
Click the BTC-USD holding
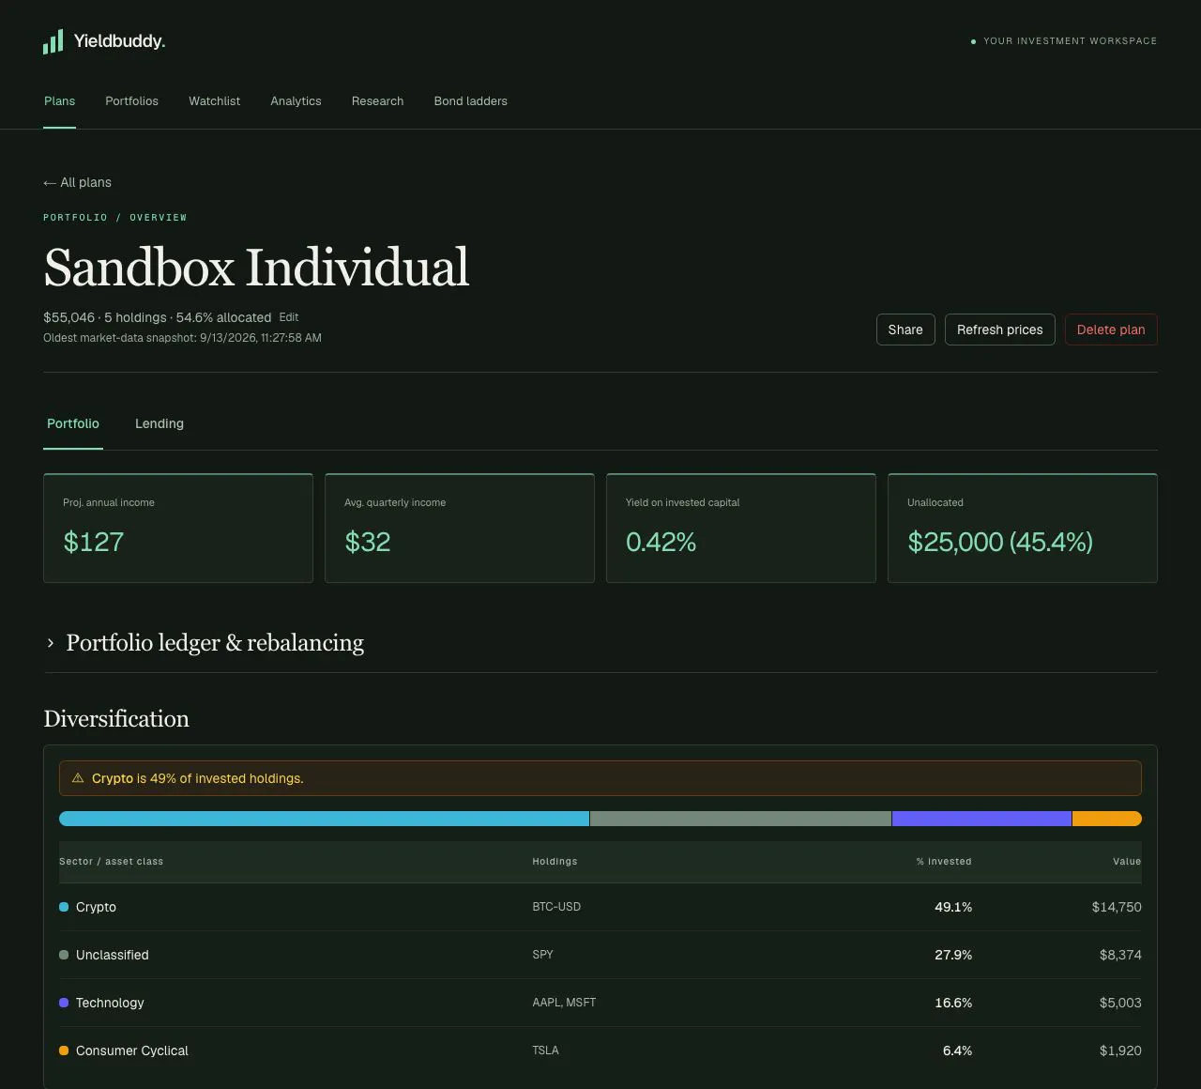[556, 907]
